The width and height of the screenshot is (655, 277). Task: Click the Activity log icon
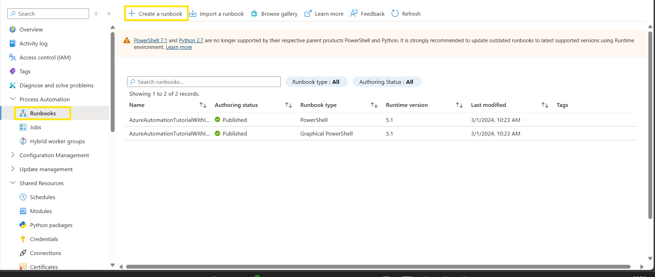[x=13, y=43]
